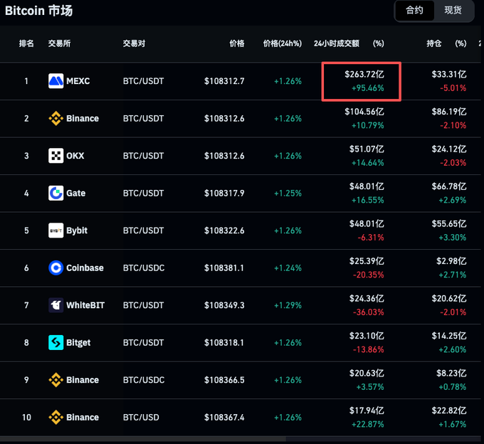Screen dimensions: 484x444
Task: Open the Bitget exchange name link
Action: pos(78,343)
